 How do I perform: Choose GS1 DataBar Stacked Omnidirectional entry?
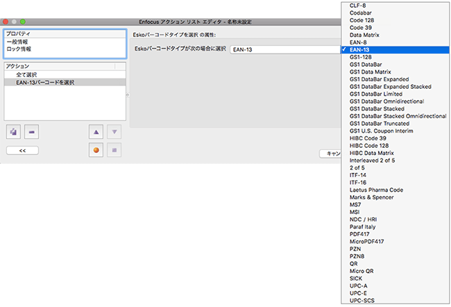pos(395,116)
